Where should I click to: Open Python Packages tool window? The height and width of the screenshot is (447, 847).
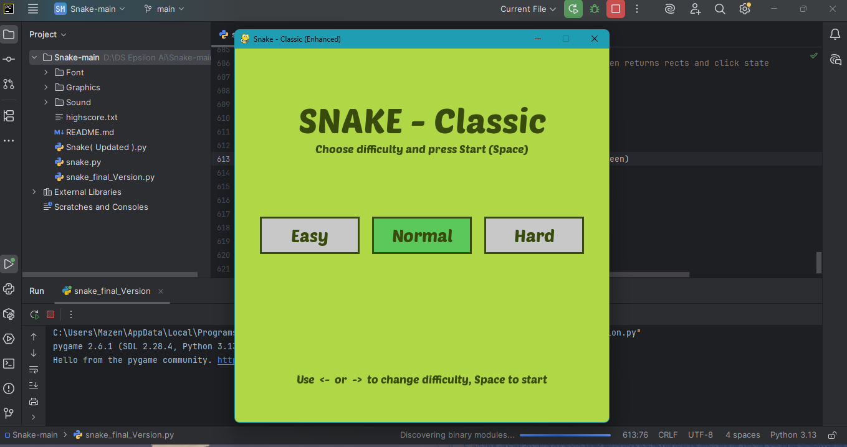coord(9,314)
